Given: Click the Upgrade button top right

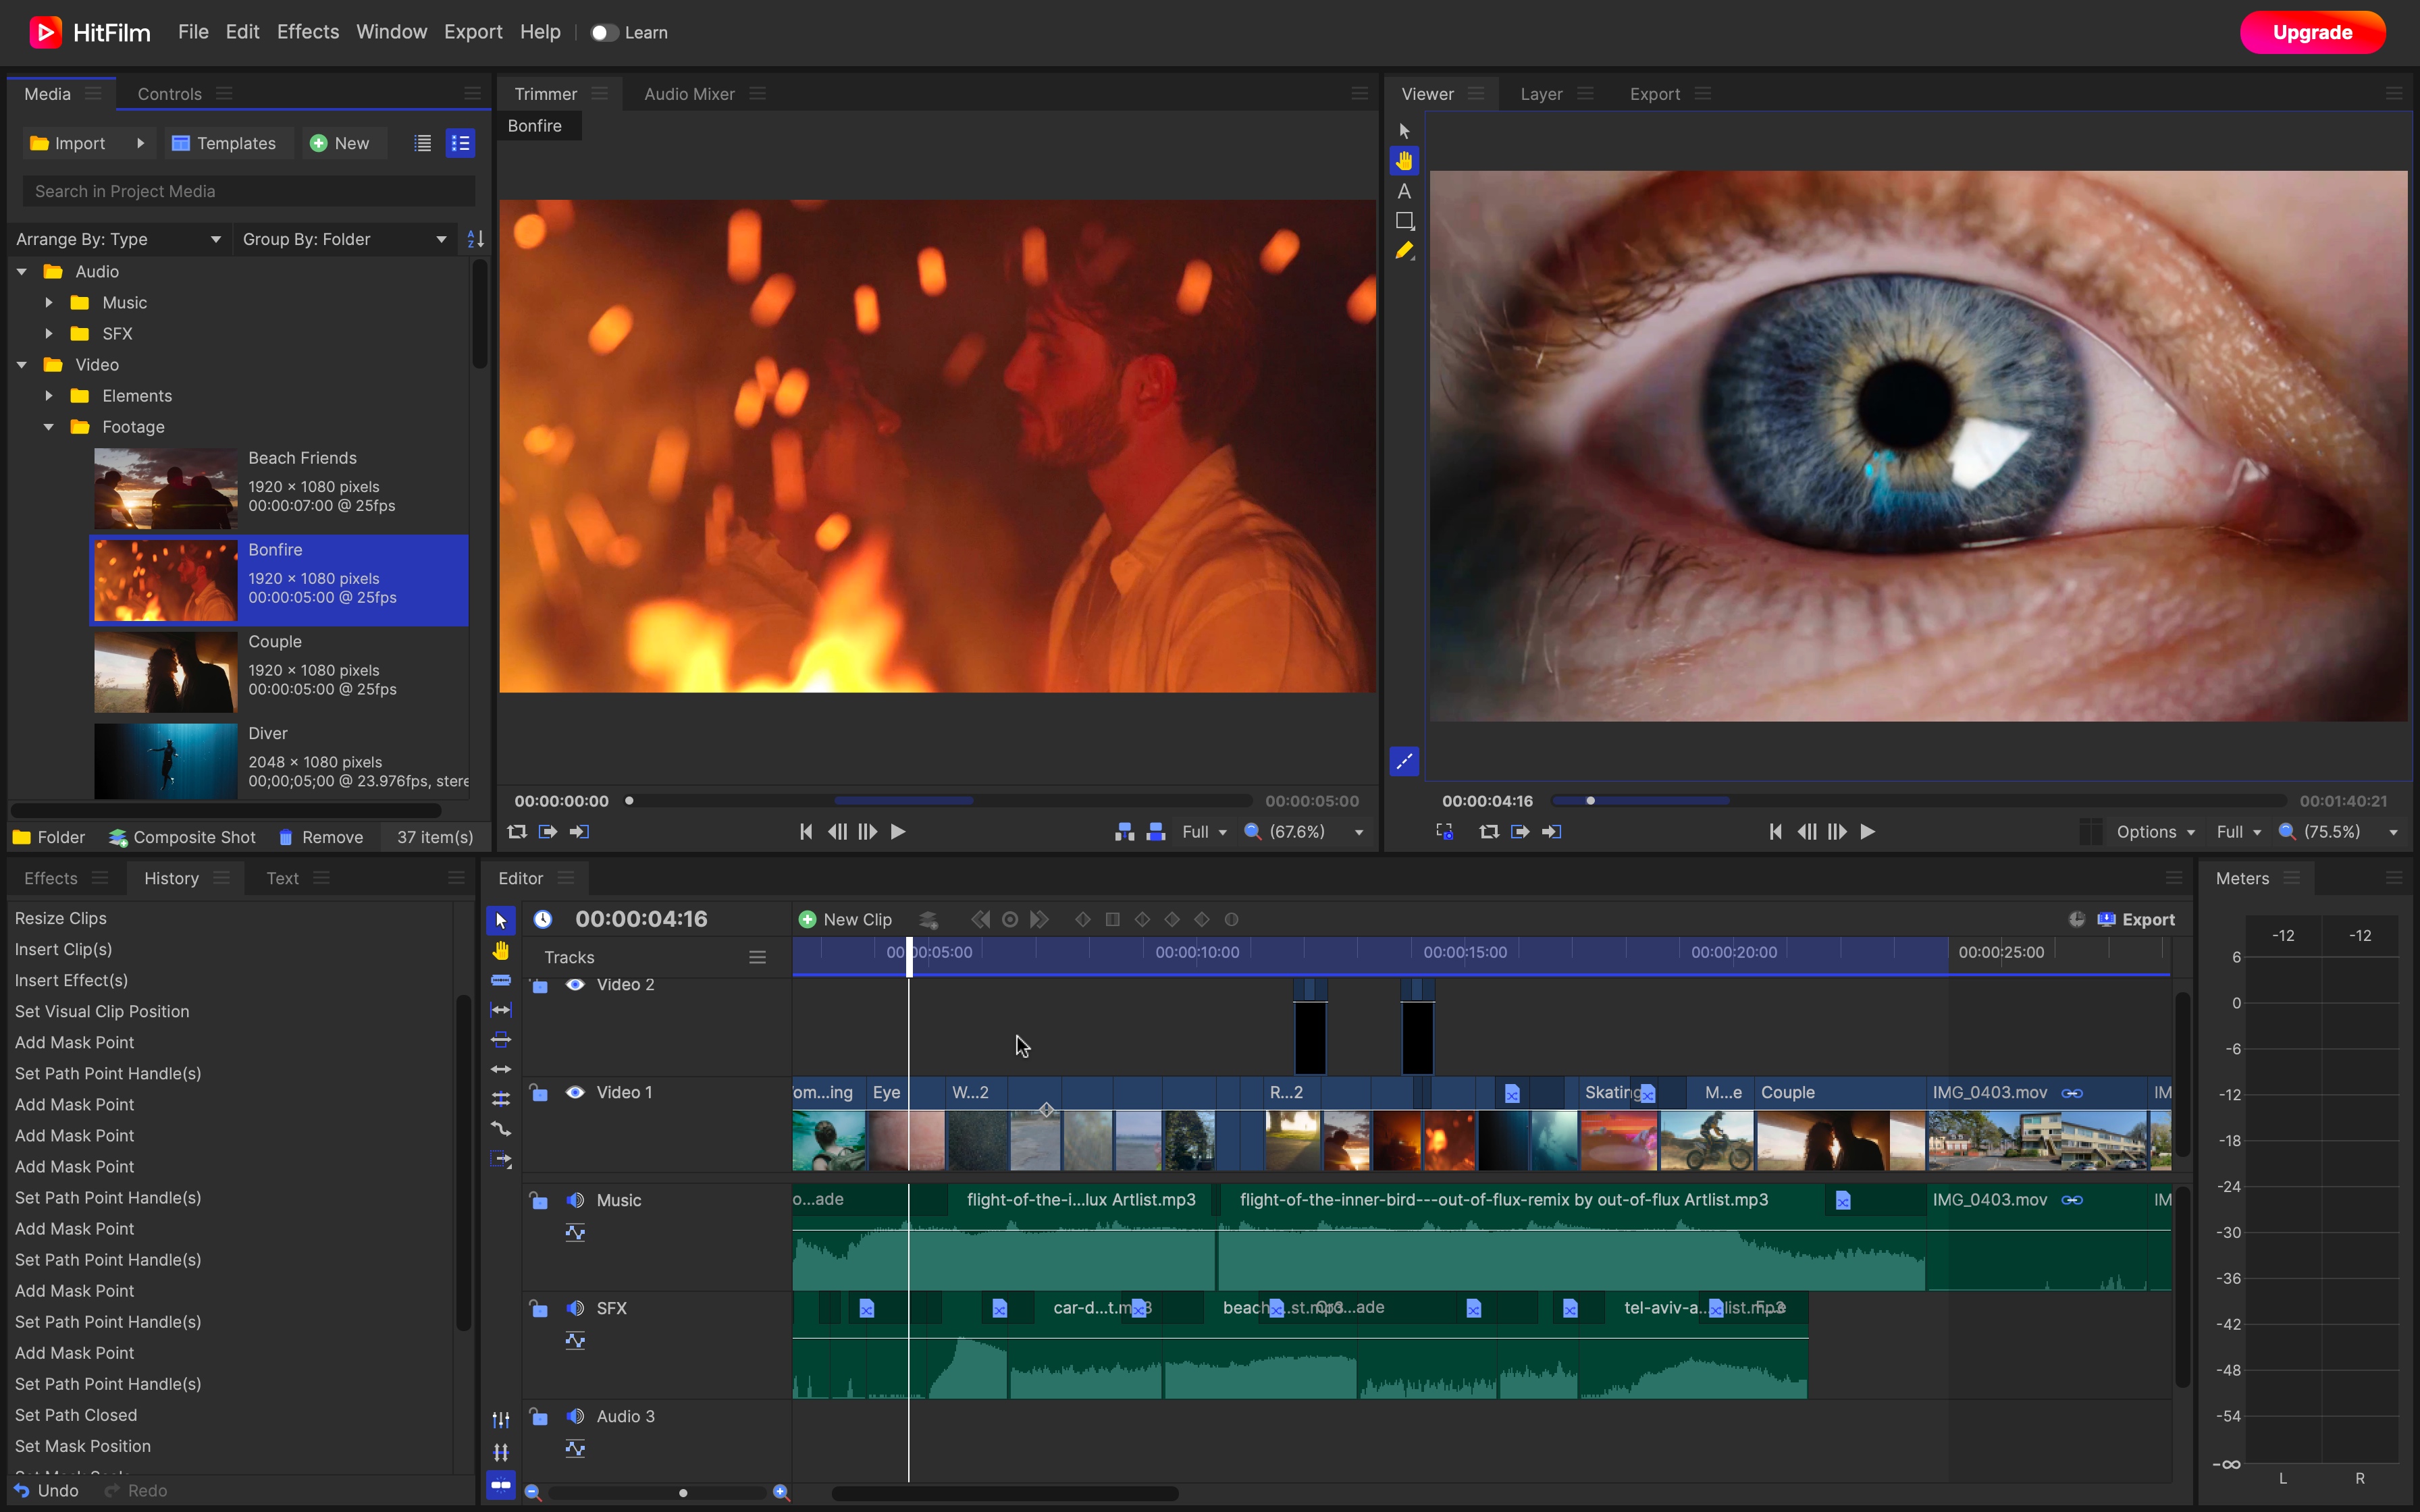Looking at the screenshot, I should click(x=2310, y=30).
